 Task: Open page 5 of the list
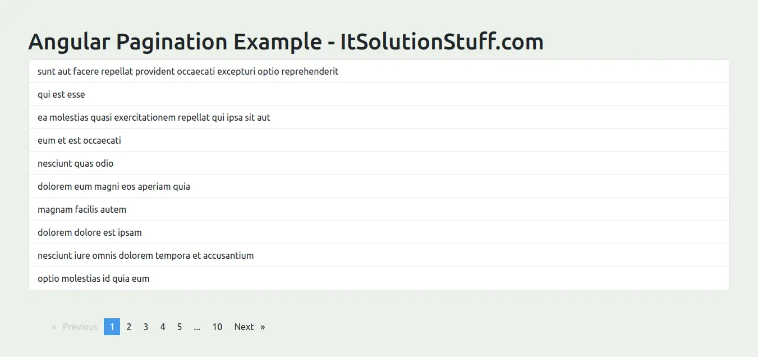[x=180, y=327]
